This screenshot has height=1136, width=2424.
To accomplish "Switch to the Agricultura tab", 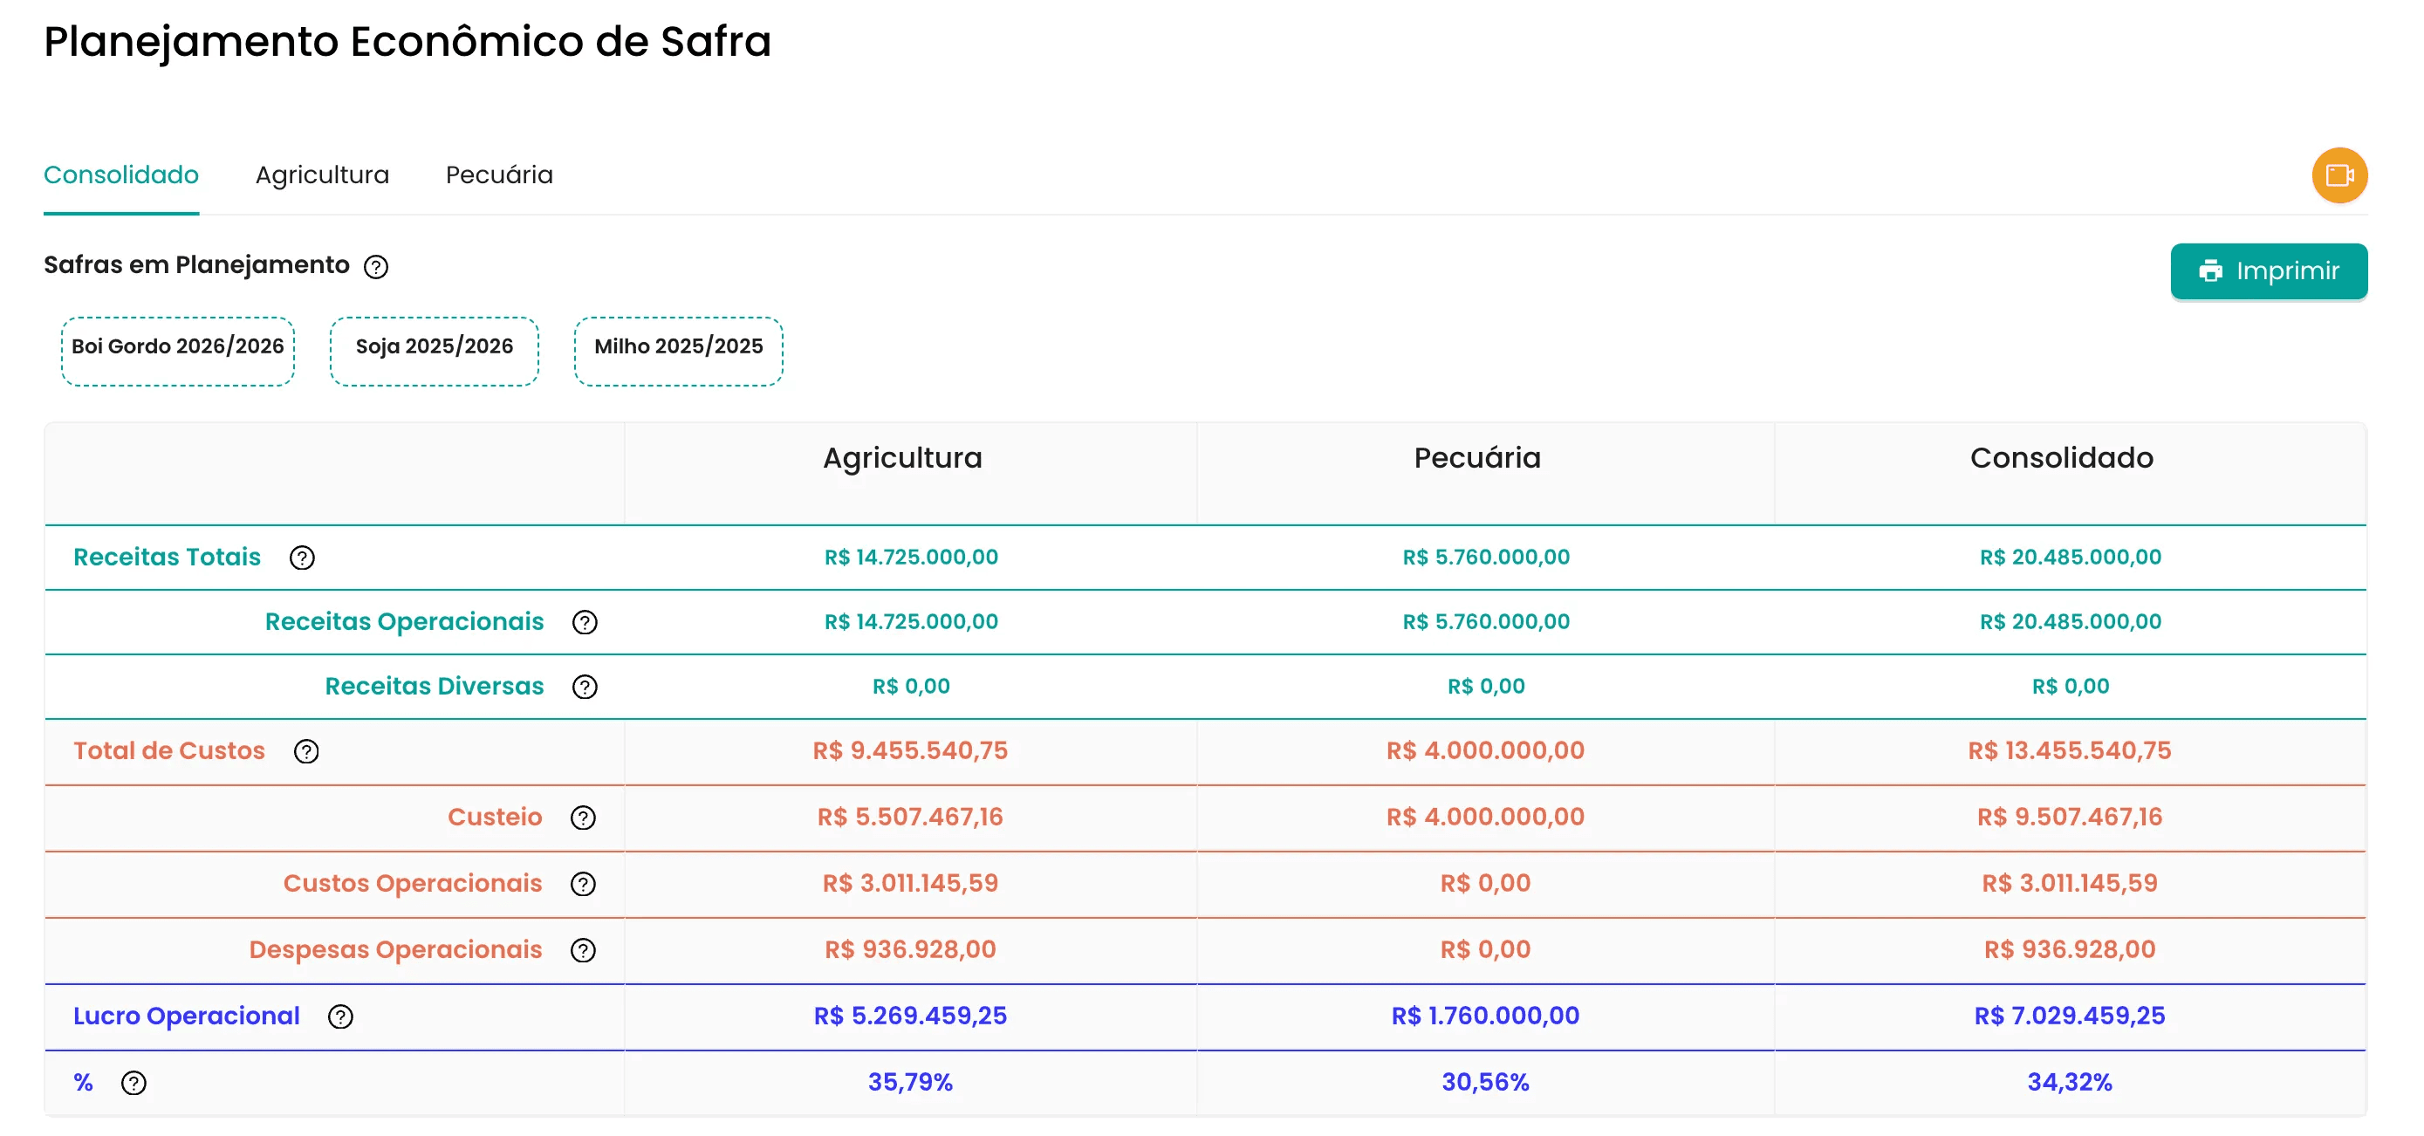I will click(322, 175).
